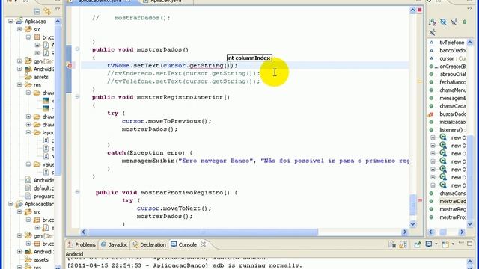Collapse the Aplicacao project node

pos(10,22)
